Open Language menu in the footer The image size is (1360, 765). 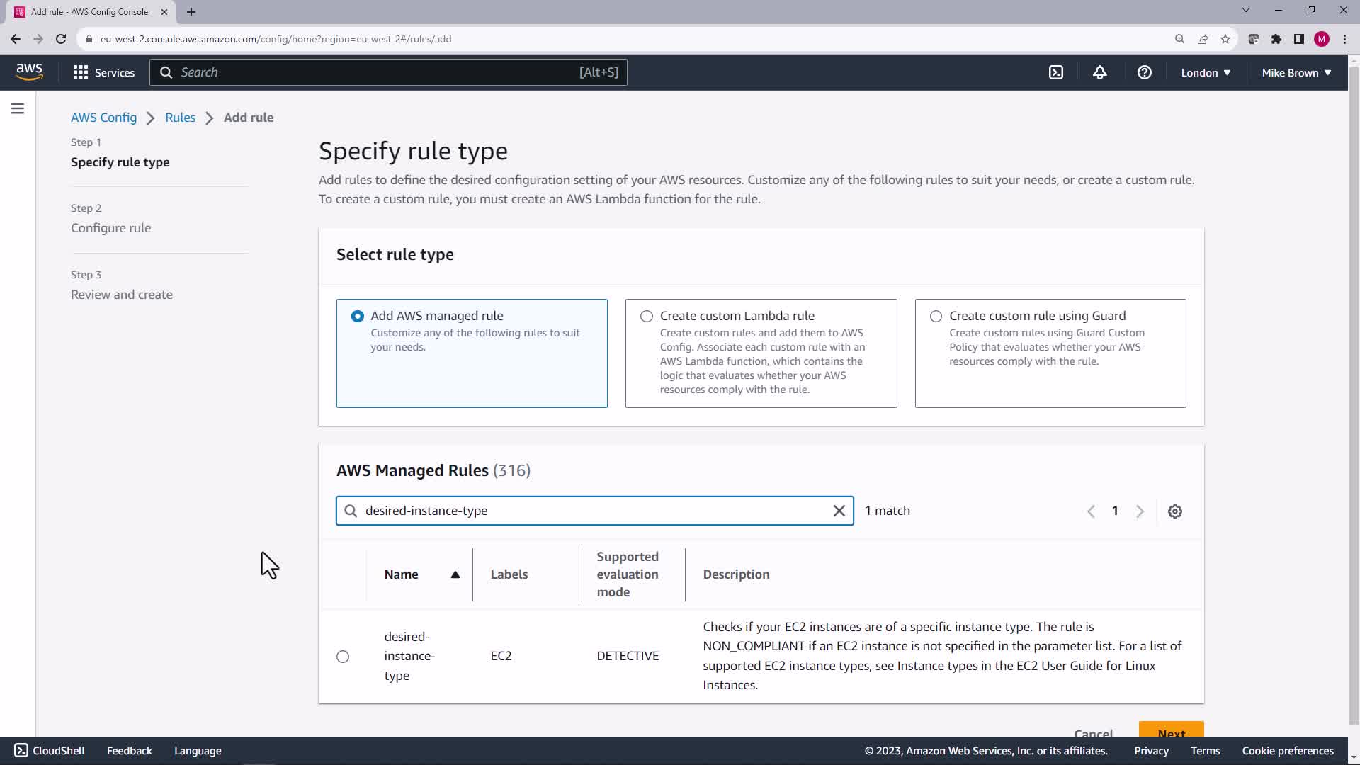pos(198,751)
